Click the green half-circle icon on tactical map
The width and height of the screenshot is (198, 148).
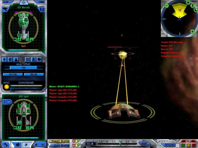196,10
